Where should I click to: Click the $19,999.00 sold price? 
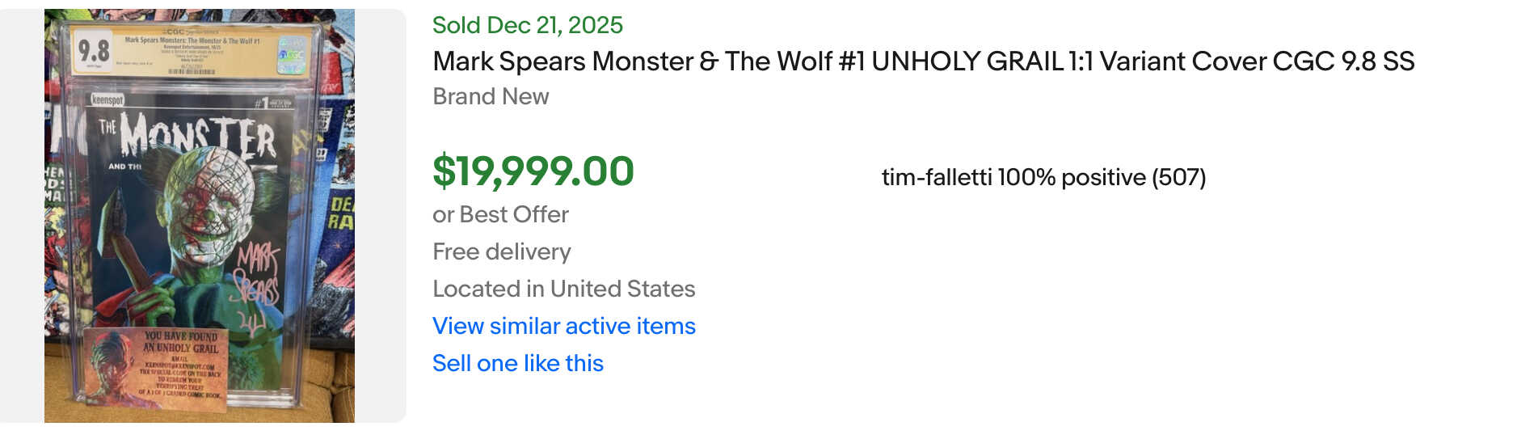pos(533,171)
